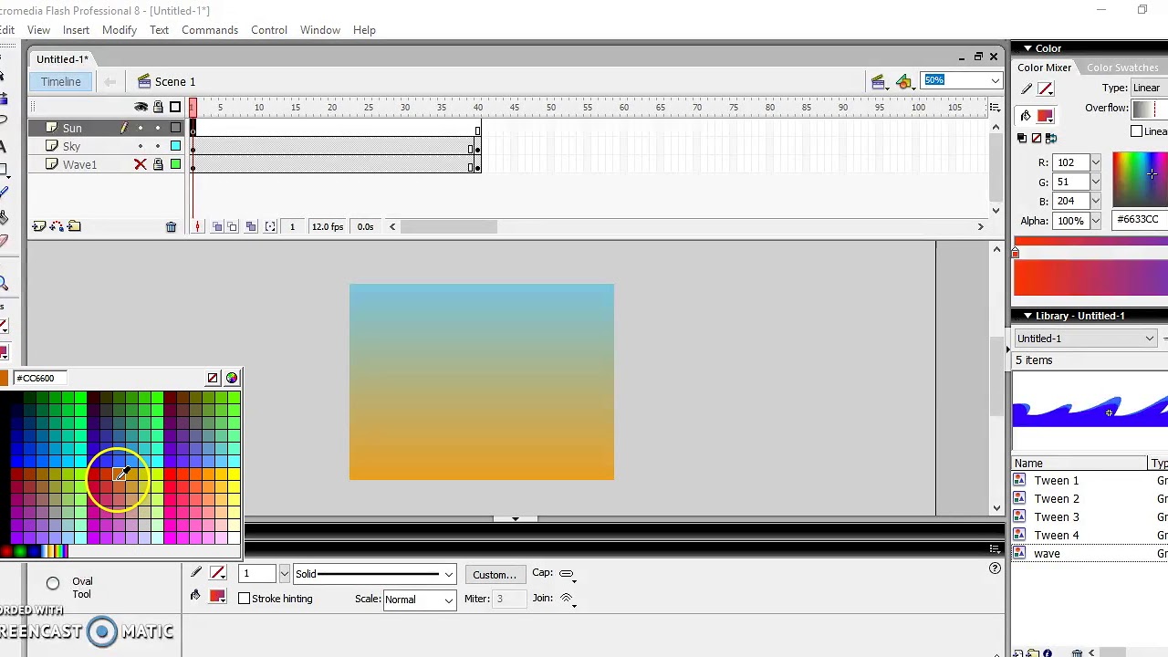Open the stroke style Solid dropdown

tap(448, 574)
